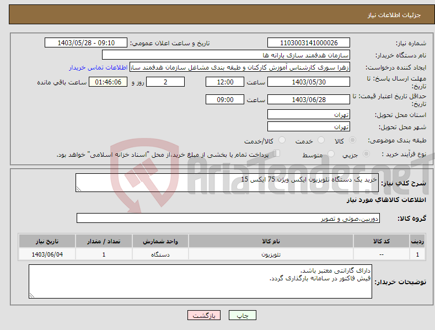Click the شرح کلی نیاز description text area
Screen dimensions: 435x330
[x=227, y=183]
